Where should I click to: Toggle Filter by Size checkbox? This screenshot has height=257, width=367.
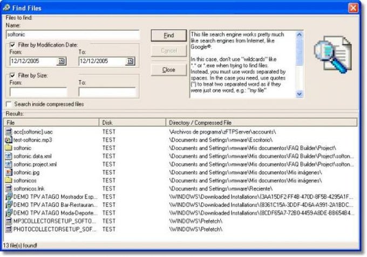[x=12, y=76]
